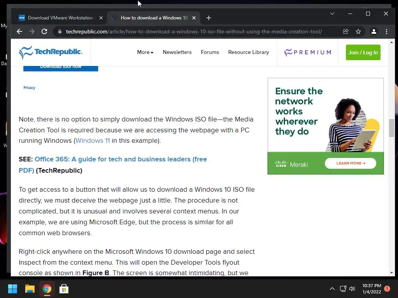Click Join / Log In button
Viewport: 398px width, 298px height.
pyautogui.click(x=363, y=52)
